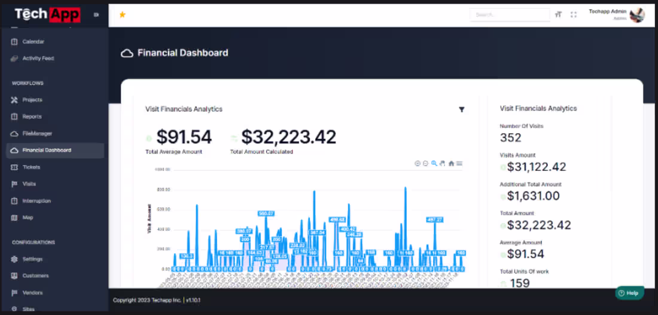Click the Reports icon in sidebar

14,117
